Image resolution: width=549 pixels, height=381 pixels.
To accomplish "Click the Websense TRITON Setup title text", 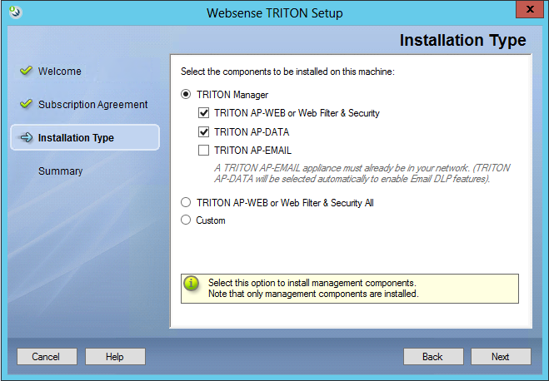I will click(x=275, y=13).
